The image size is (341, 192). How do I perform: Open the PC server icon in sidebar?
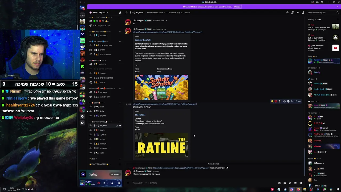click(82, 34)
